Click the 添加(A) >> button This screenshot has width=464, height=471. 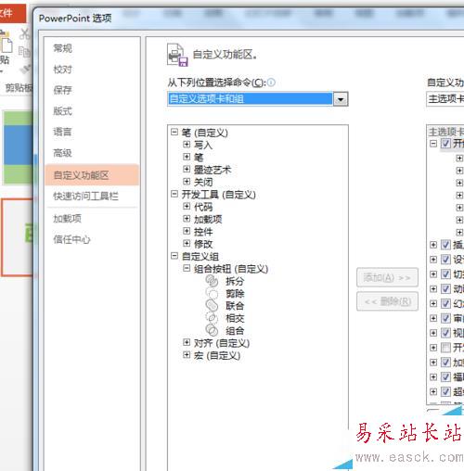coord(387,277)
